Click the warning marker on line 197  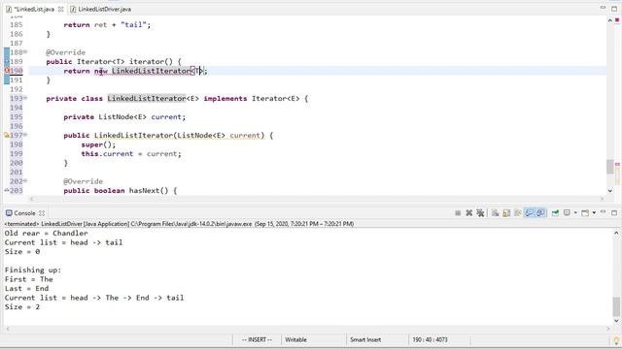click(x=7, y=135)
